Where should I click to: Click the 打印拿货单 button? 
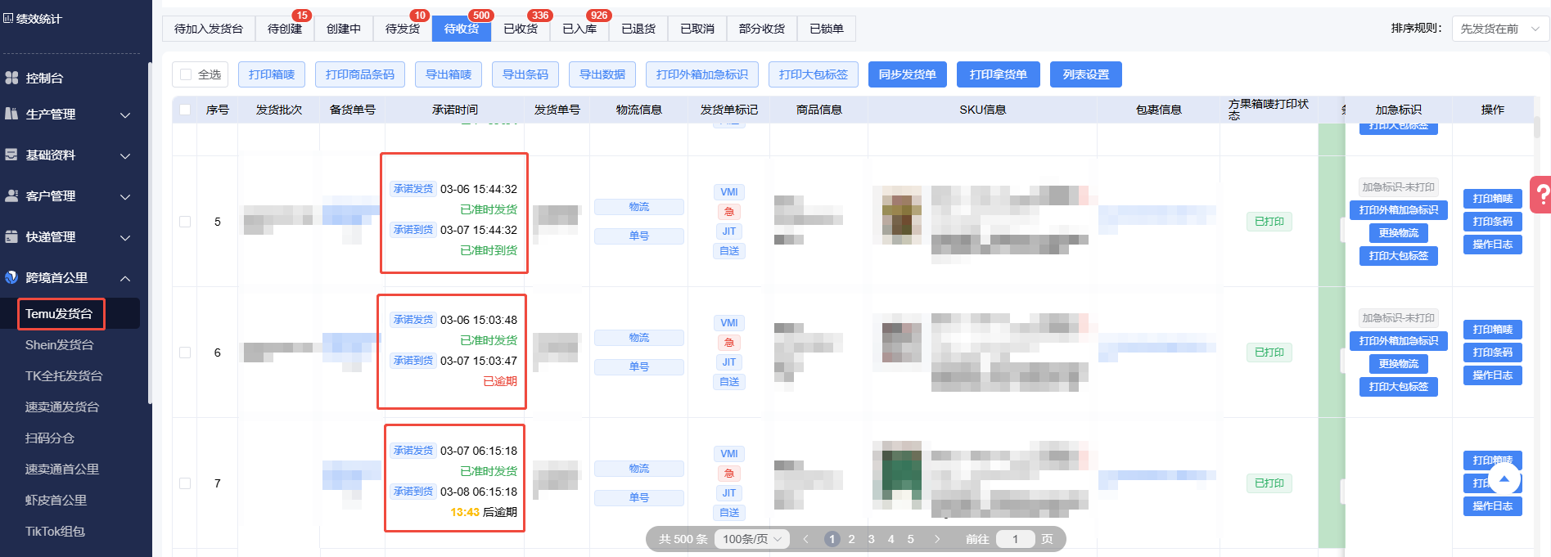click(999, 74)
